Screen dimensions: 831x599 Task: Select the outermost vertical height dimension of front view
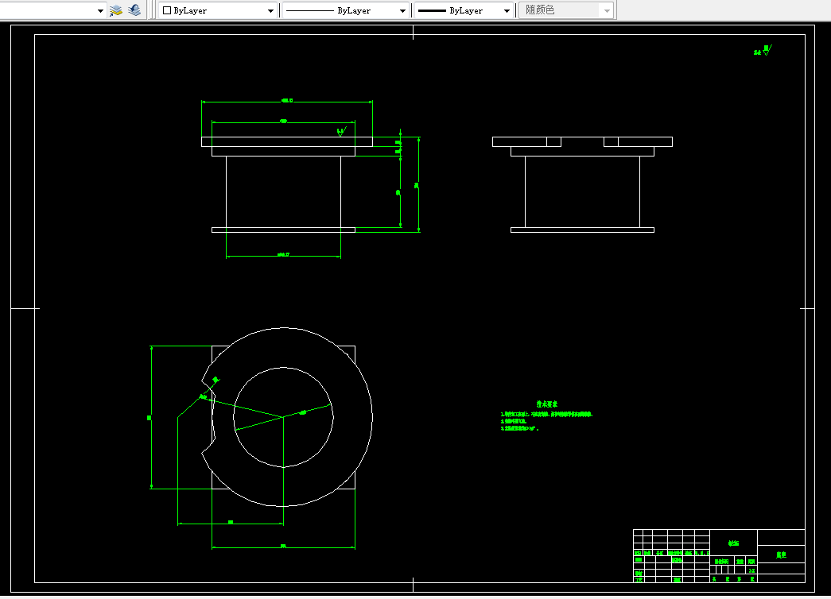pyautogui.click(x=417, y=185)
